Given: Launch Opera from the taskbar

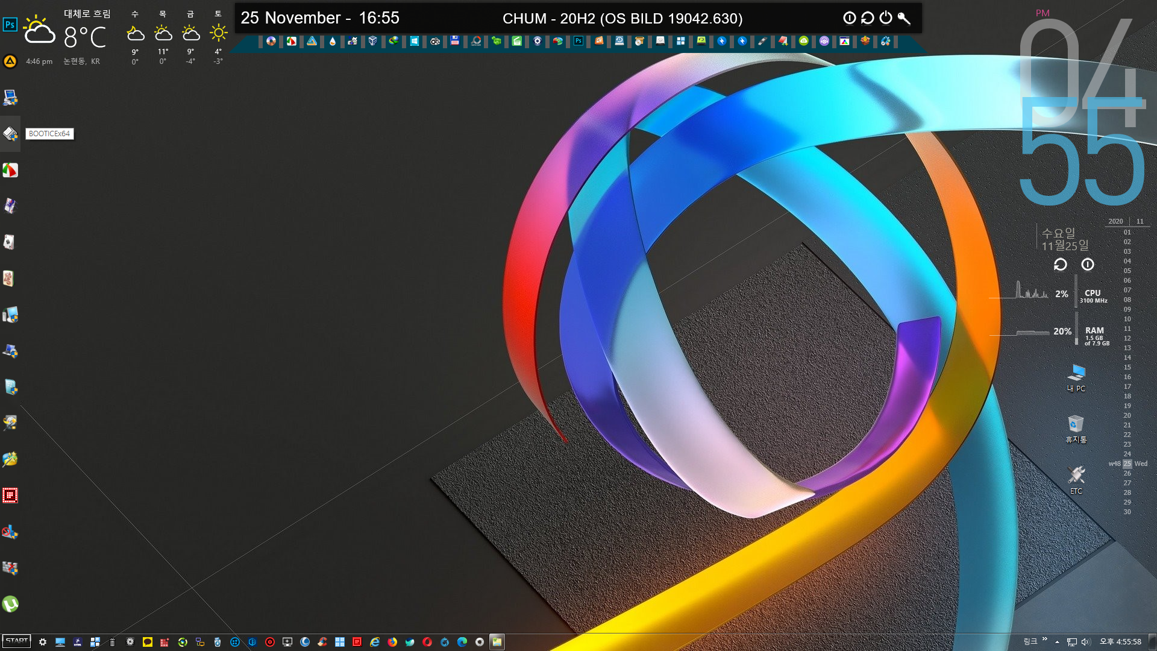Looking at the screenshot, I should pyautogui.click(x=427, y=642).
